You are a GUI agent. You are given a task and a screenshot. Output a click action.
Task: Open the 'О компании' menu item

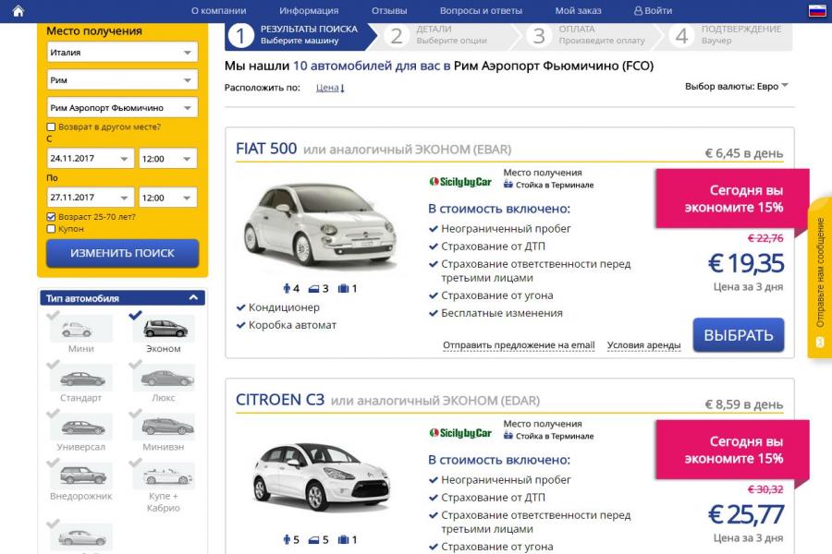(x=218, y=10)
